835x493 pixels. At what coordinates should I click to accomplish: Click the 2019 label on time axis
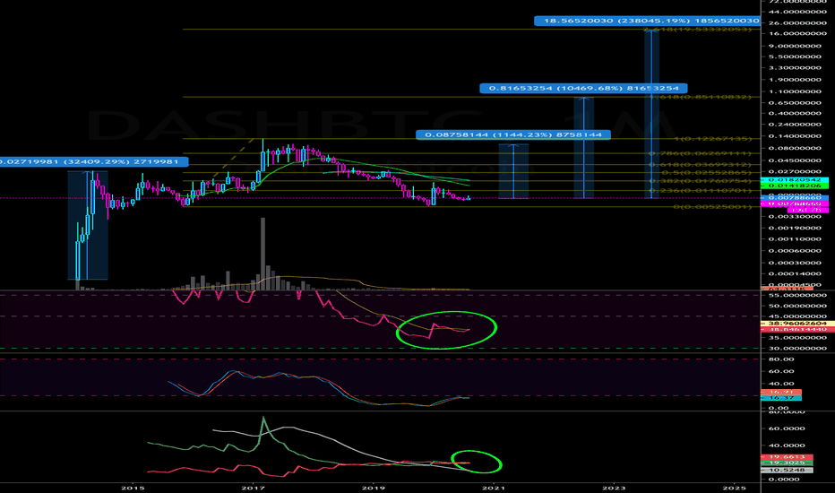coord(374,488)
